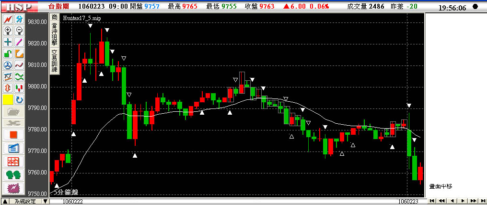The width and height of the screenshot is (487, 205).
Task: Click the two green heads icon
Action: click(x=13, y=174)
